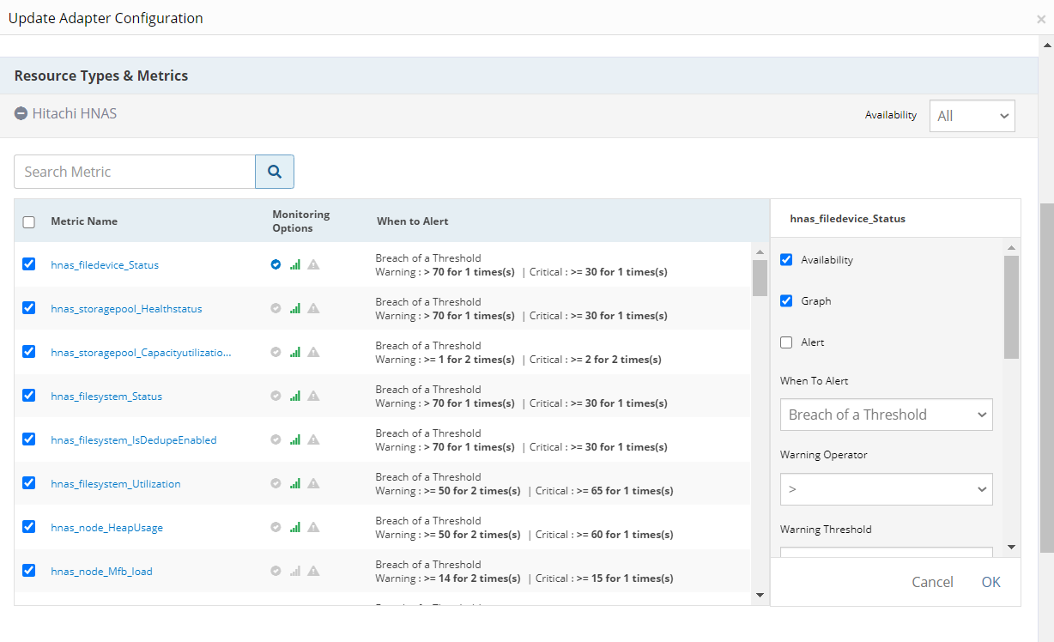Click alert triangle for hnas_storagepool_Capacityutilization row
1054x642 pixels.
coord(313,352)
